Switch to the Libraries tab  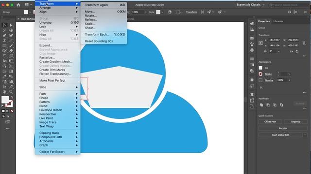click(278, 21)
